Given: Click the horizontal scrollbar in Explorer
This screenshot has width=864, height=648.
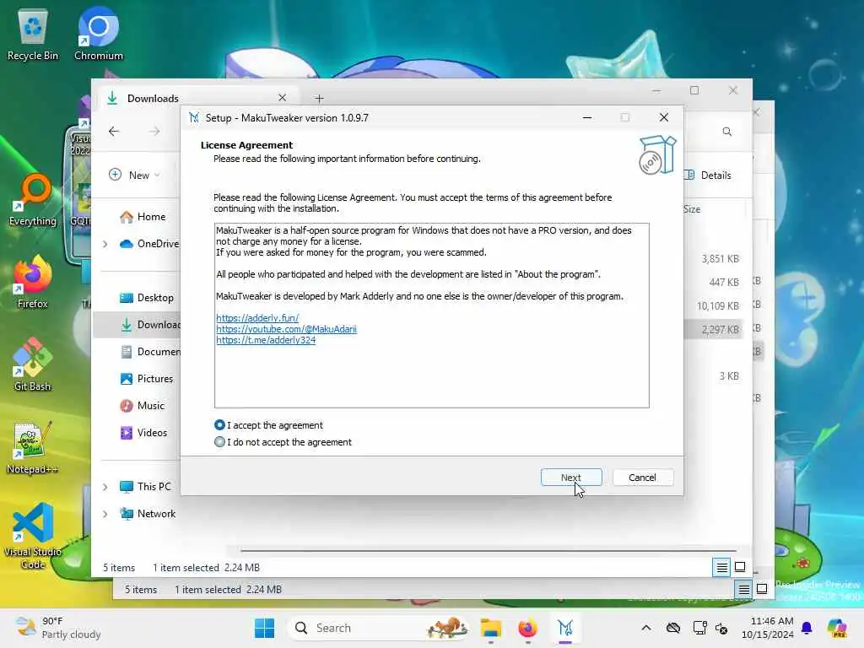Looking at the screenshot, I should click(489, 550).
